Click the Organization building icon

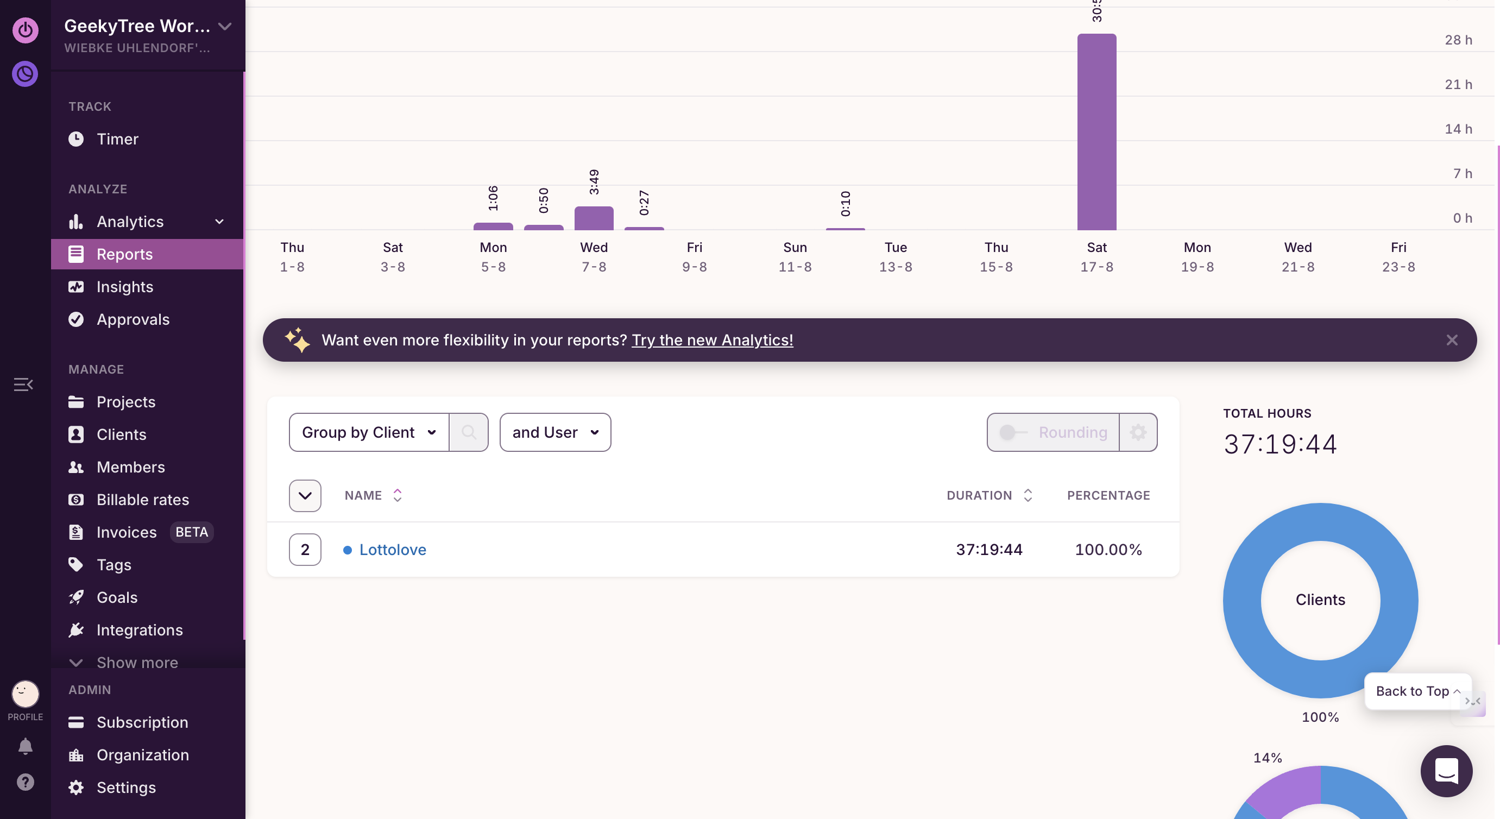click(x=75, y=755)
